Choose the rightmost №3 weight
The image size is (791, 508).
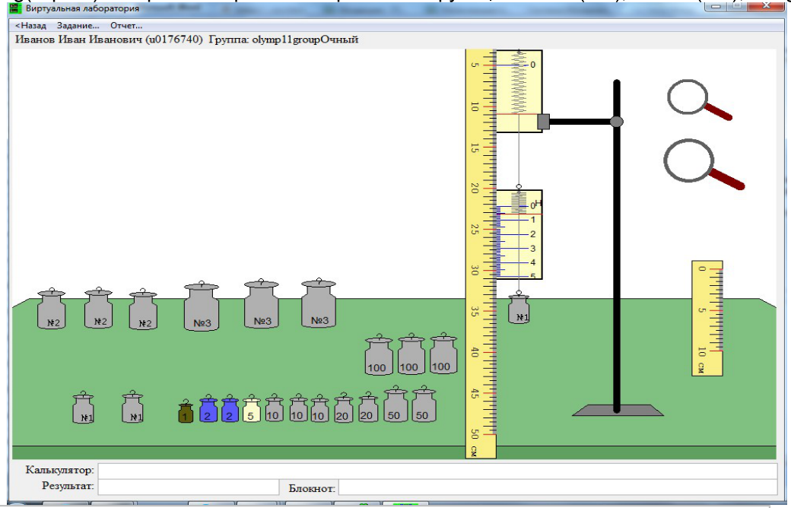(x=319, y=303)
